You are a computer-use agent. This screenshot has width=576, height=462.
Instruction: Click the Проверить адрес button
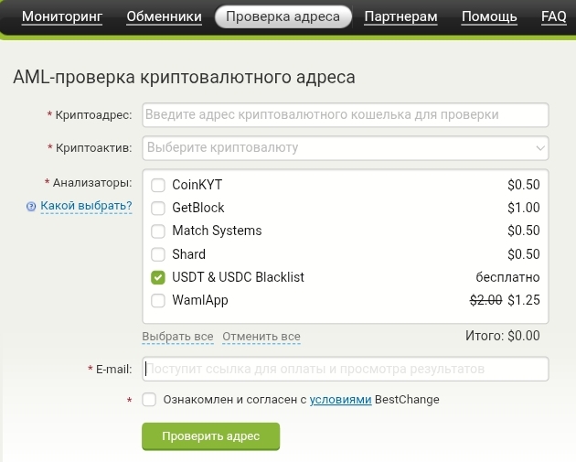click(211, 436)
